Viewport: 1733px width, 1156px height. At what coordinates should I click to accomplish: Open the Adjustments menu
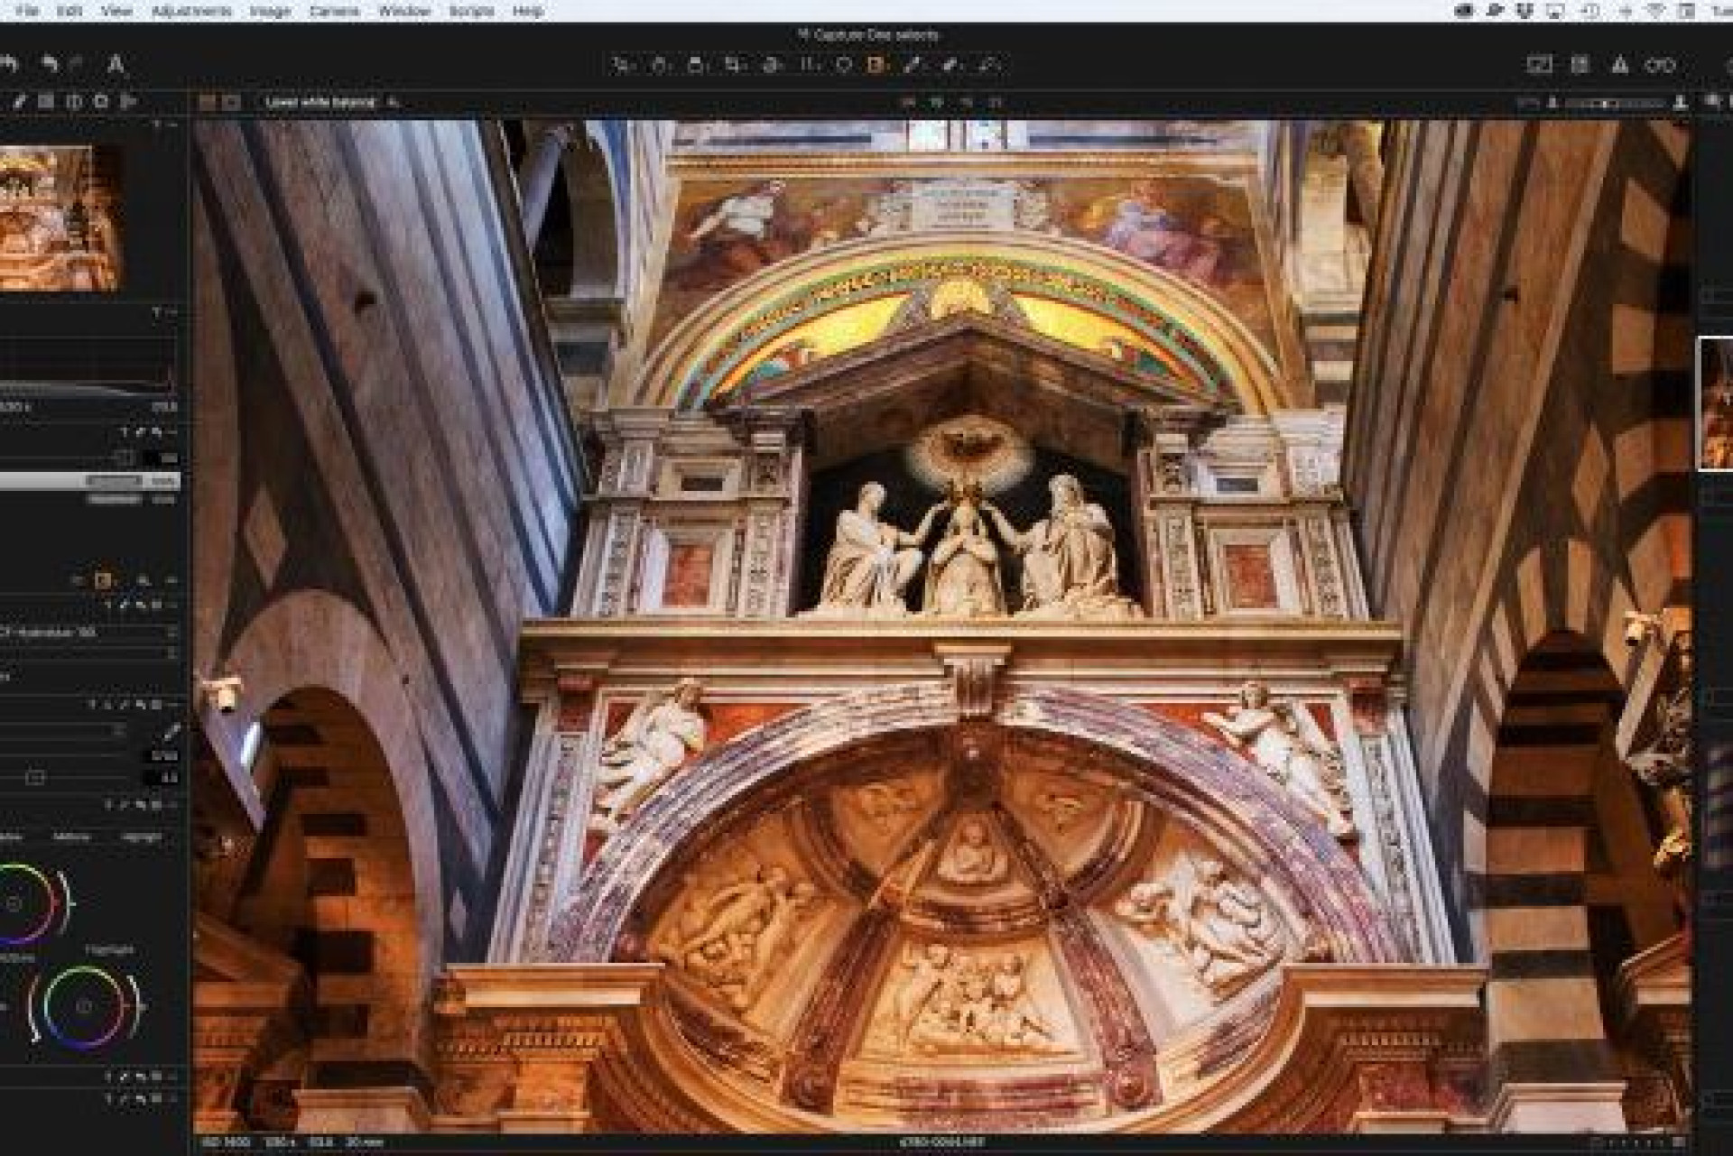tap(191, 11)
